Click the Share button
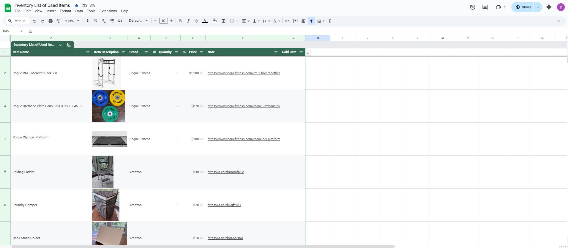The width and height of the screenshot is (568, 248). point(523,7)
